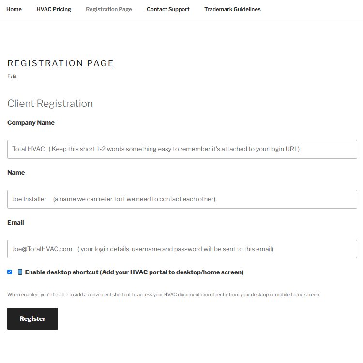Screen dimensions: 363x363
Task: Click the Client Registration heading
Action: (50, 104)
